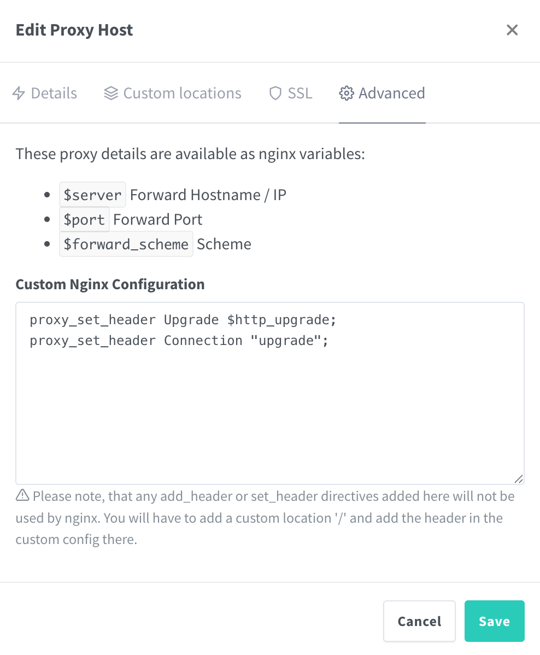540x655 pixels.
Task: Click the shield icon beside SSL
Action: tap(275, 93)
